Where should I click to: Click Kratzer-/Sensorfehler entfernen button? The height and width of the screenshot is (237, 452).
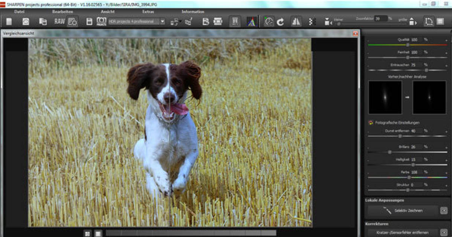click(x=403, y=232)
